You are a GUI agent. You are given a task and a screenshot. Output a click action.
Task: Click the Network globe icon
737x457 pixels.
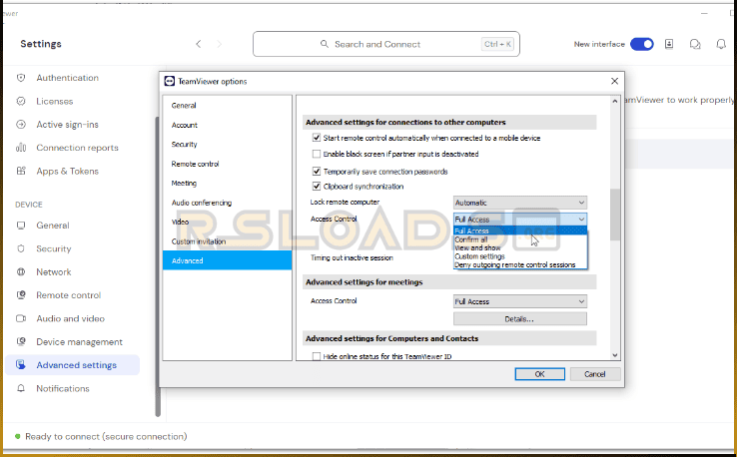[x=21, y=272]
